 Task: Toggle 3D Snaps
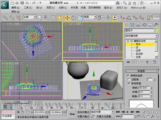click(x=122, y=18)
